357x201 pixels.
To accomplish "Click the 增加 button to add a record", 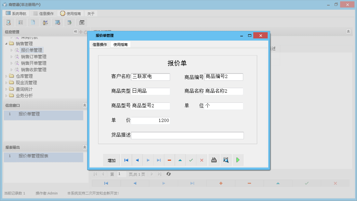I will (x=112, y=160).
